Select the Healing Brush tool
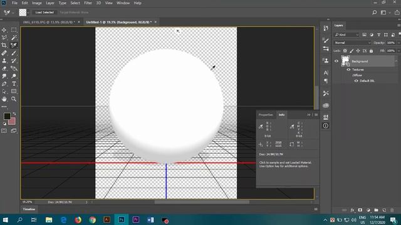This screenshot has width=401, height=225. point(4,53)
